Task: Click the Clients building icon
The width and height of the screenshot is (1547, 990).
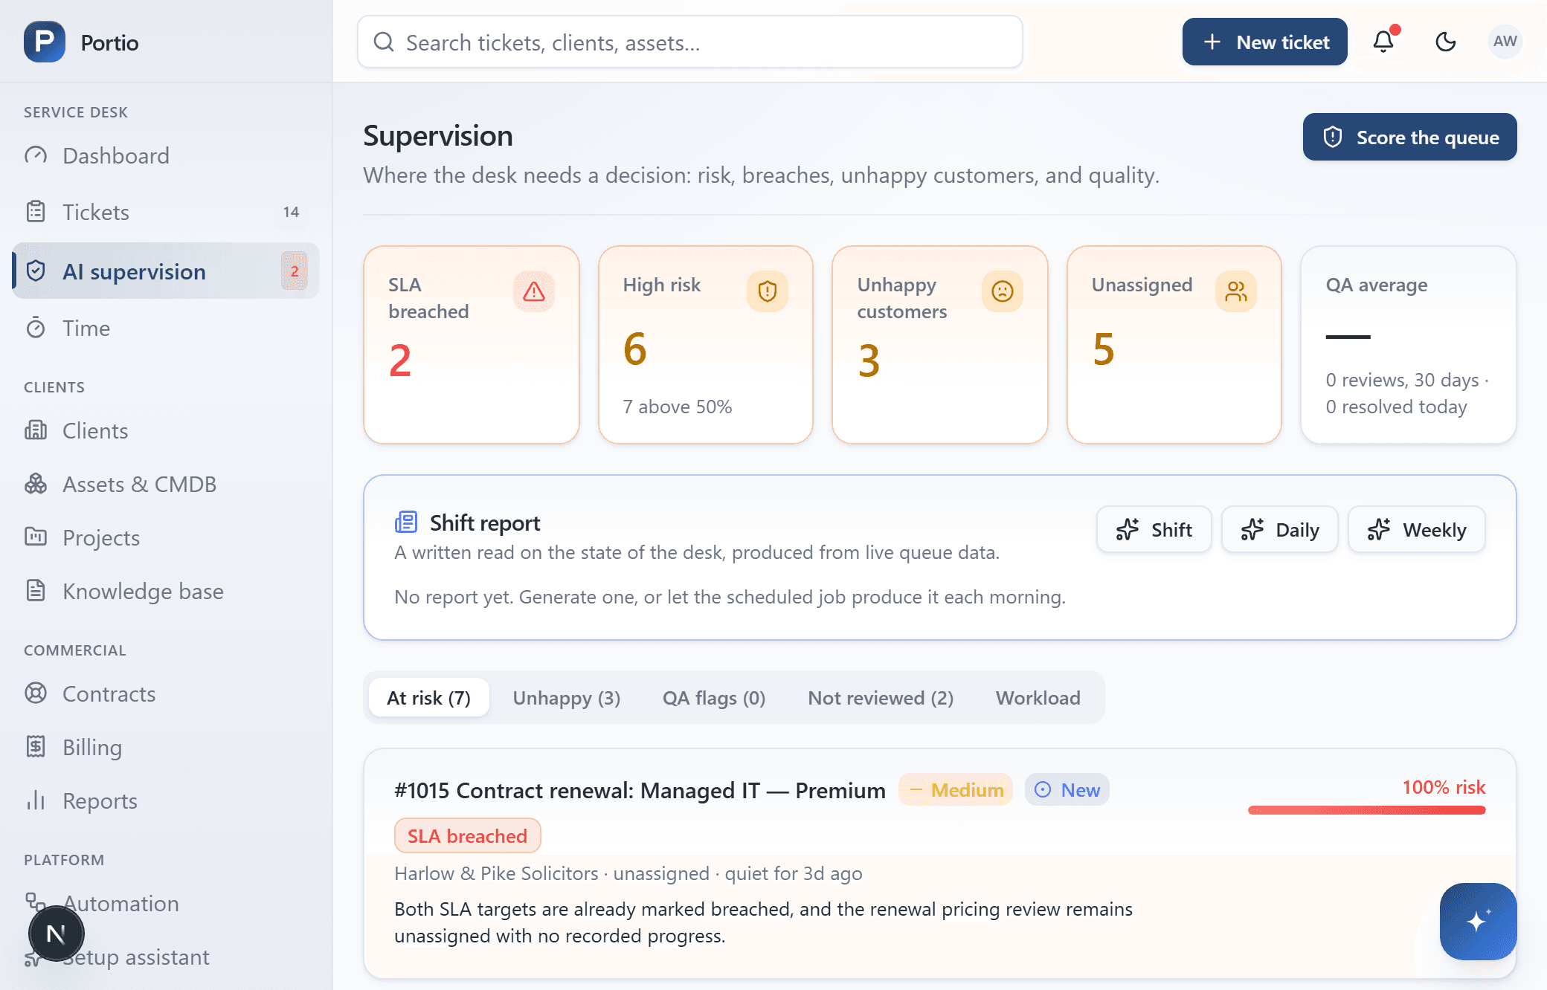Action: coord(36,430)
